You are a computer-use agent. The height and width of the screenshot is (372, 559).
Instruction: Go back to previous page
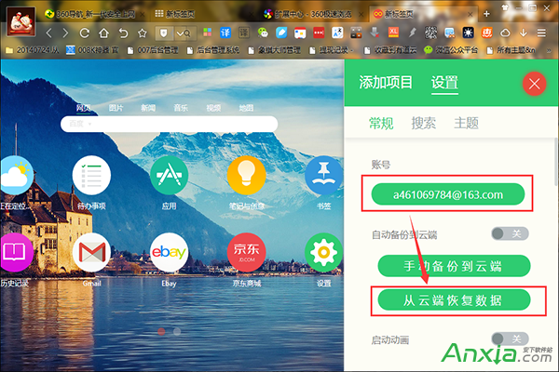pos(48,33)
